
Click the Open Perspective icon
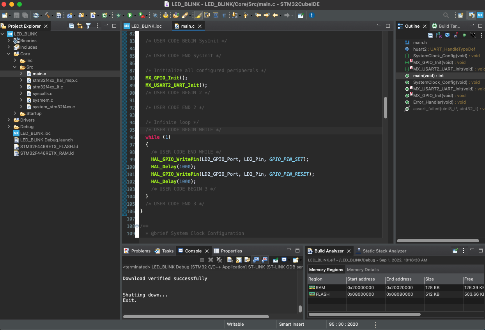click(460, 15)
